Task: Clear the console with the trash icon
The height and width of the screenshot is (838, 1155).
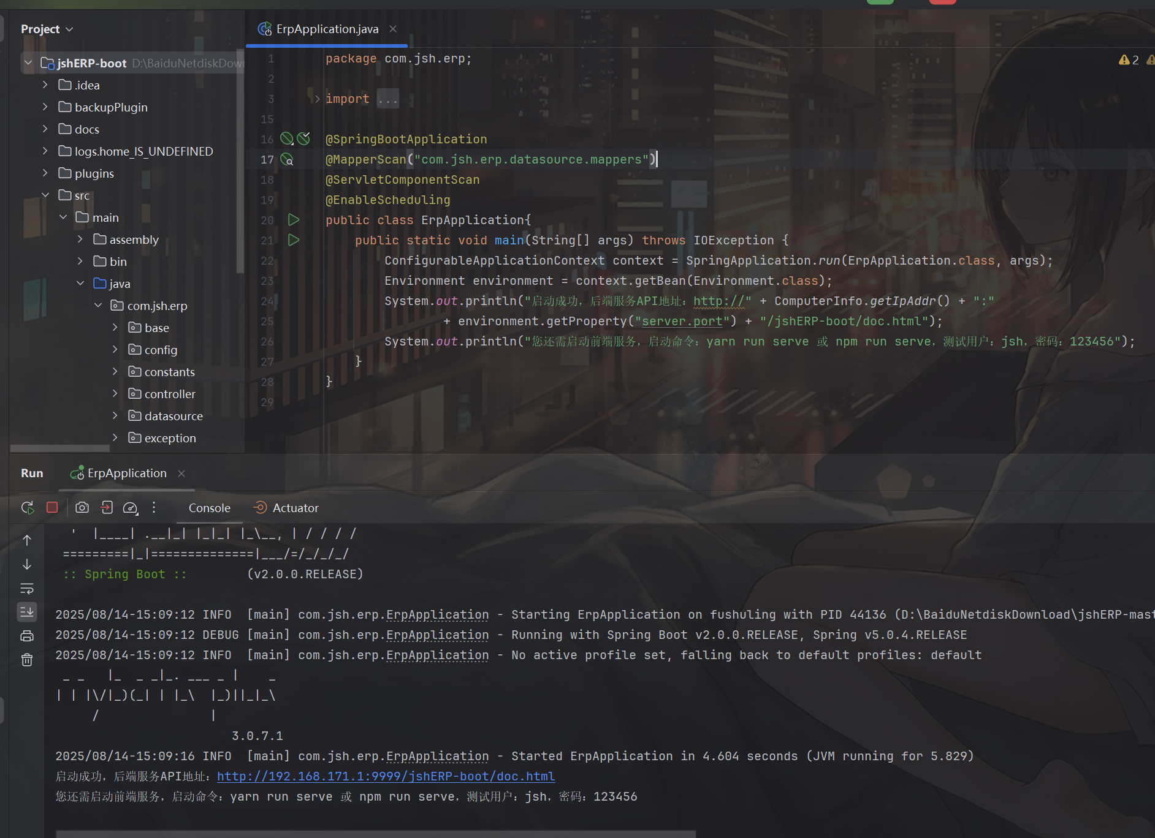Action: click(27, 660)
